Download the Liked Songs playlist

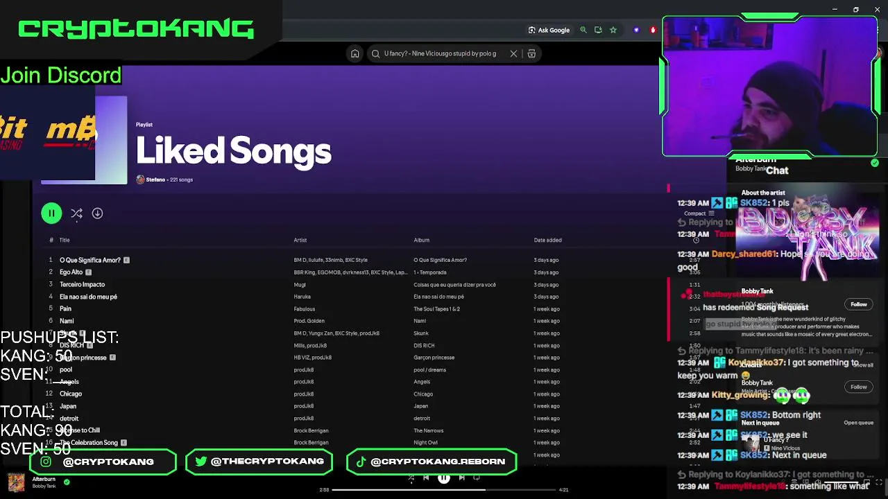coord(97,213)
